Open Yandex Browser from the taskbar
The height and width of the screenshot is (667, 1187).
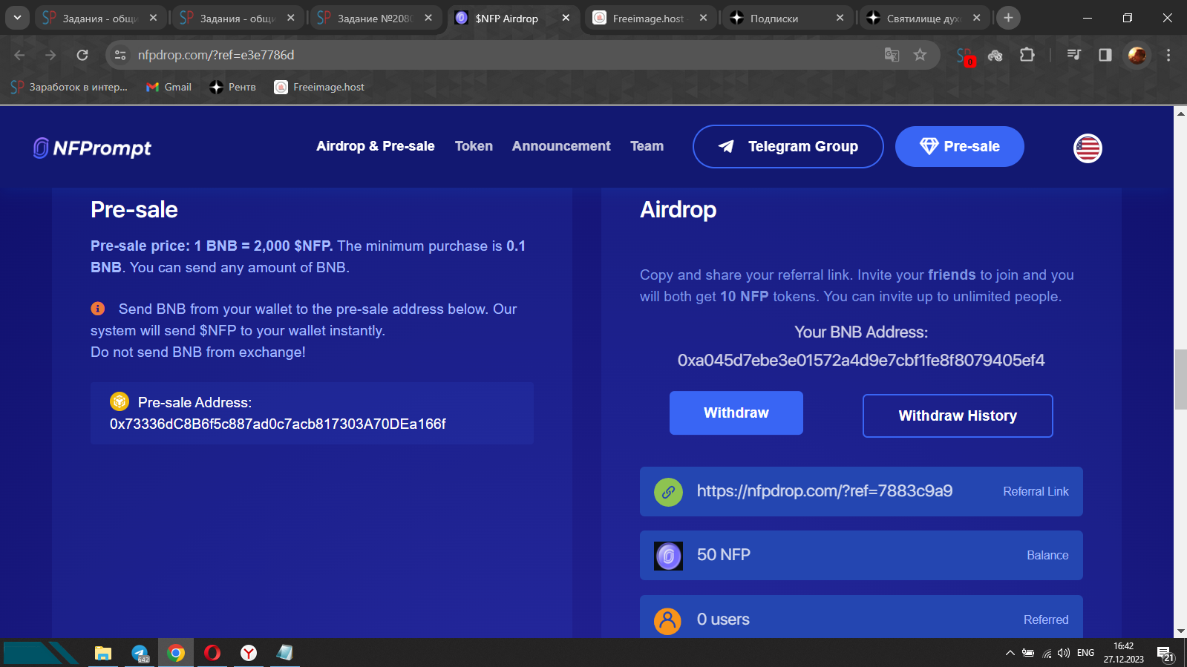click(249, 653)
